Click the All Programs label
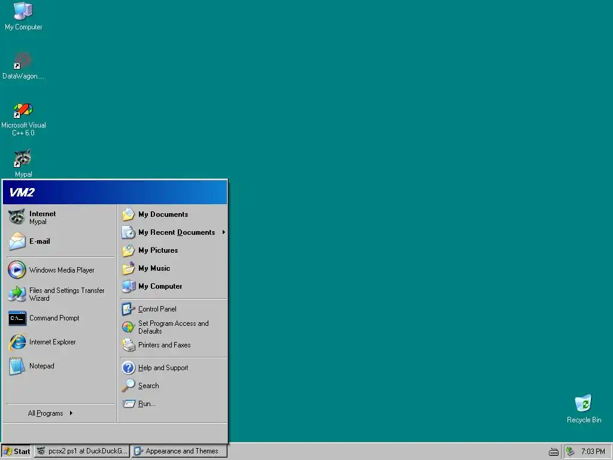The width and height of the screenshot is (613, 460). (x=45, y=413)
